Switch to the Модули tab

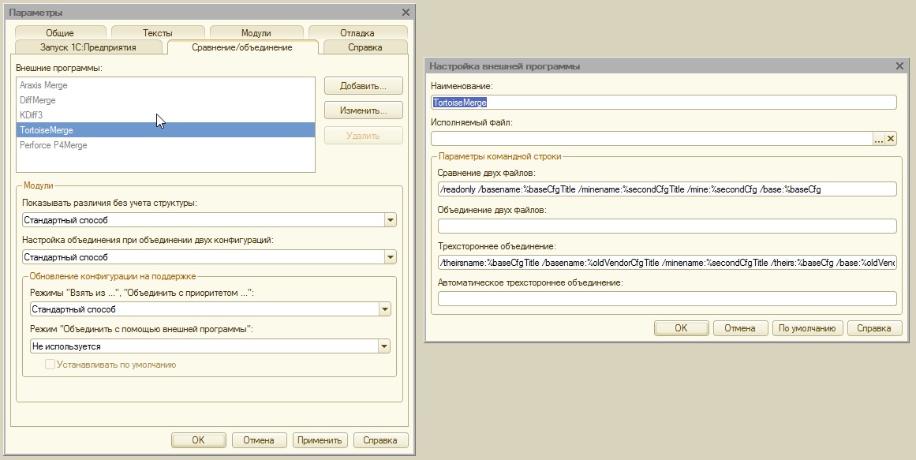tap(256, 32)
